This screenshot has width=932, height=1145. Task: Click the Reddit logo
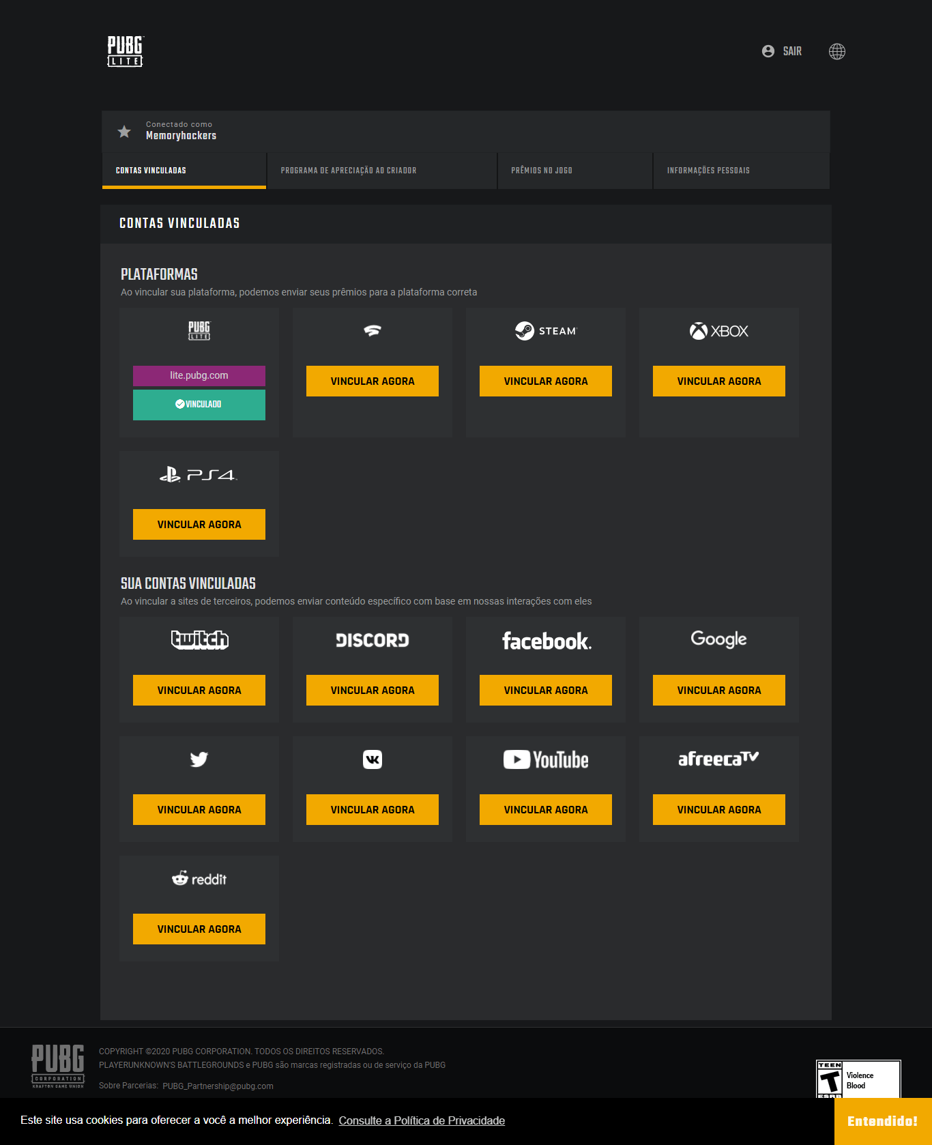[x=199, y=879]
